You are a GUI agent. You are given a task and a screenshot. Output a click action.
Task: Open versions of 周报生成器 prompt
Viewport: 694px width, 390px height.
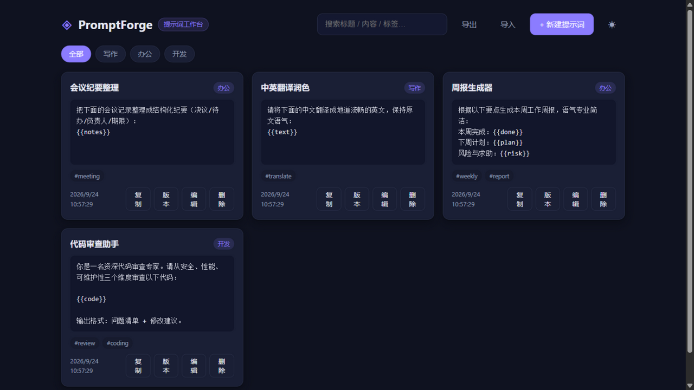coord(548,199)
